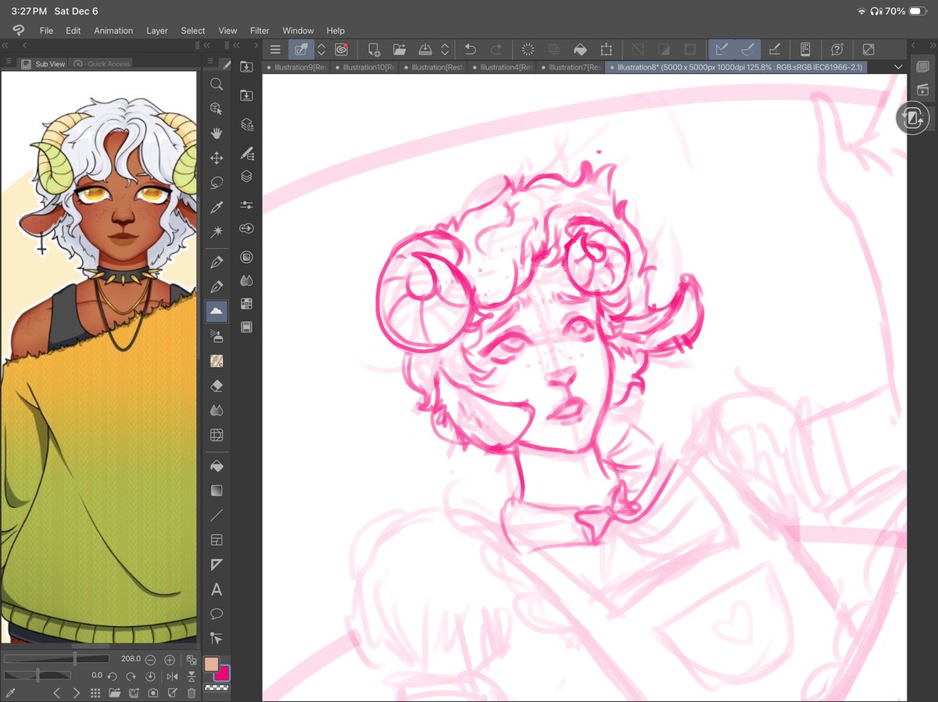Screen dimensions: 938x702
Task: Switch to the Illustration8 canvas tab
Action: pyautogui.click(x=736, y=67)
